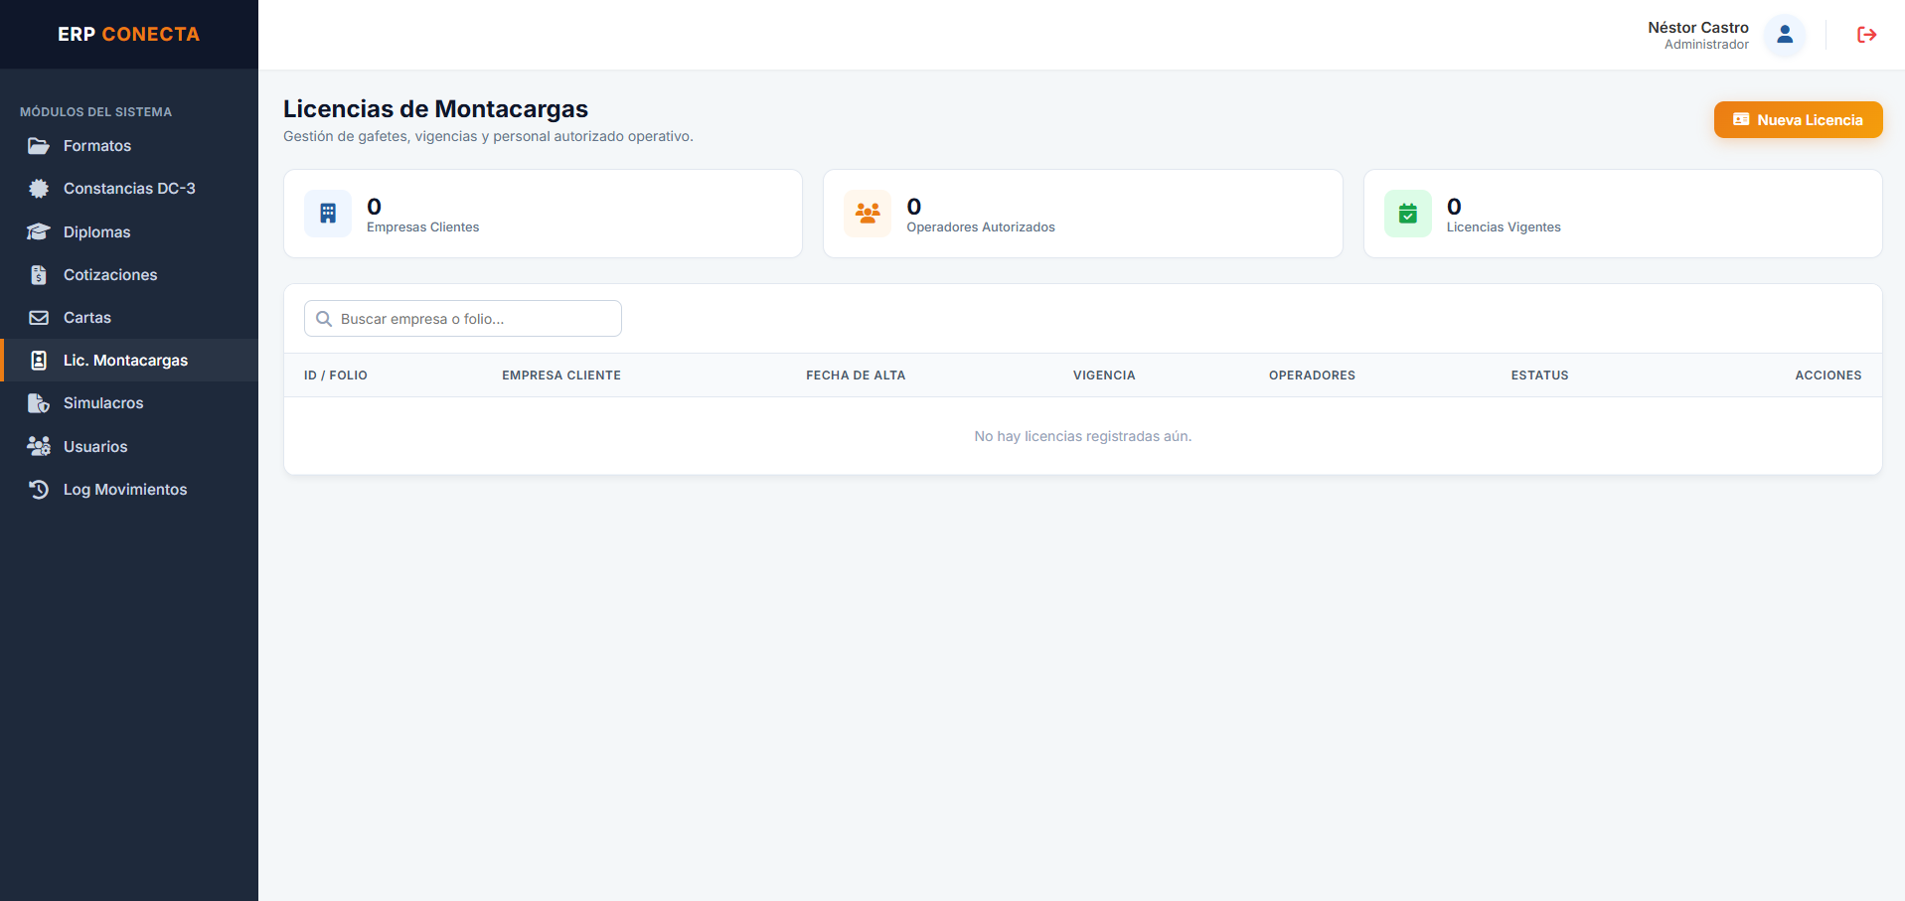Click the ERP CONECTA logo

(129, 35)
